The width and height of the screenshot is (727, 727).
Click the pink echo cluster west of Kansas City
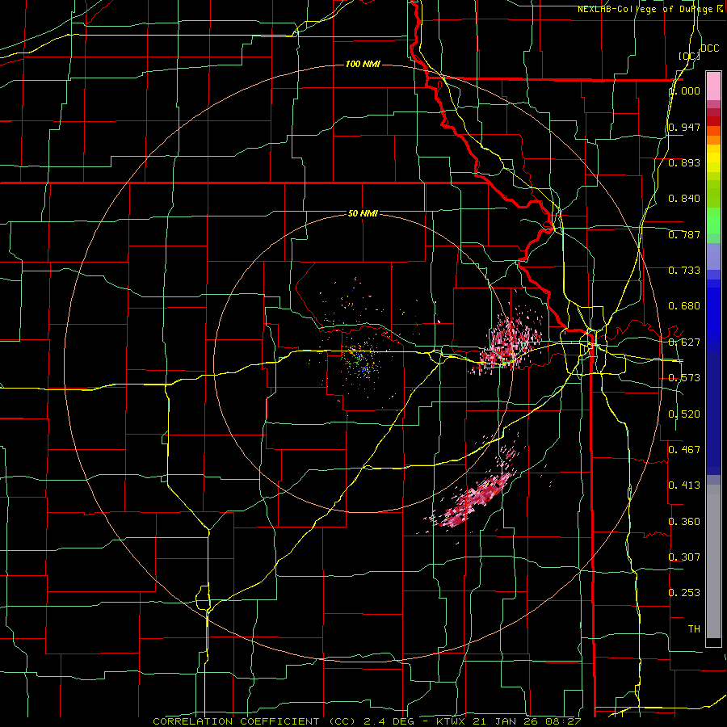click(x=508, y=341)
